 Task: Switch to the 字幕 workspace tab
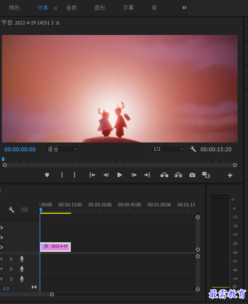tap(128, 8)
